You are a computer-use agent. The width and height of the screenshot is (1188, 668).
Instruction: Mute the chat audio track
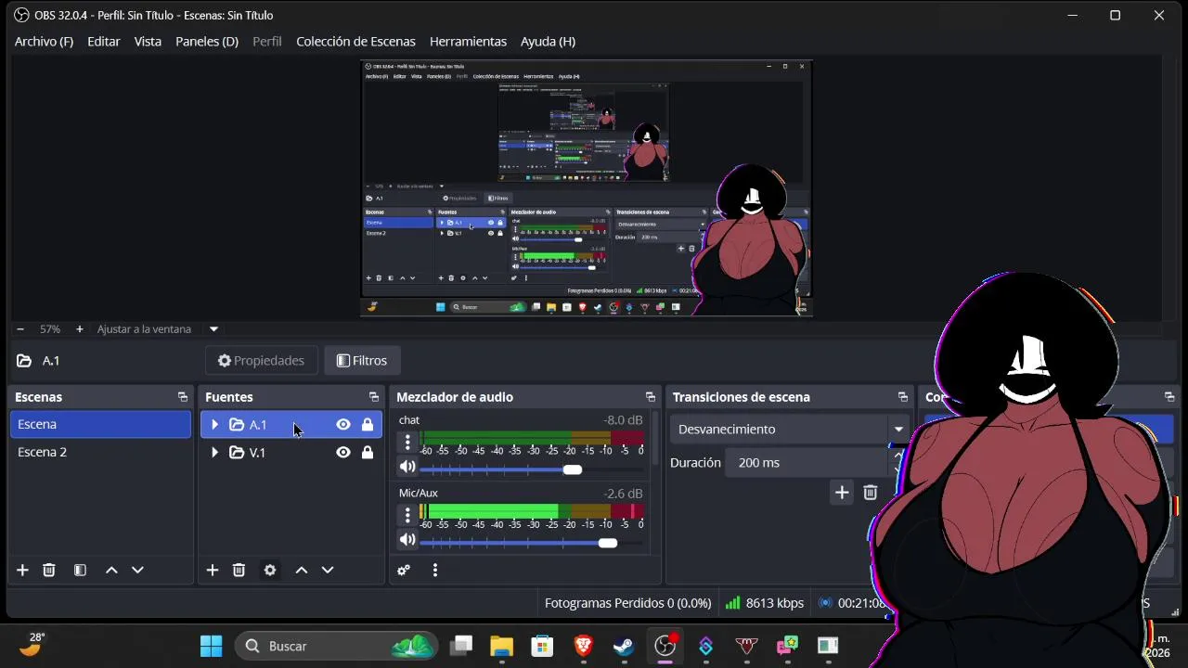tap(407, 467)
